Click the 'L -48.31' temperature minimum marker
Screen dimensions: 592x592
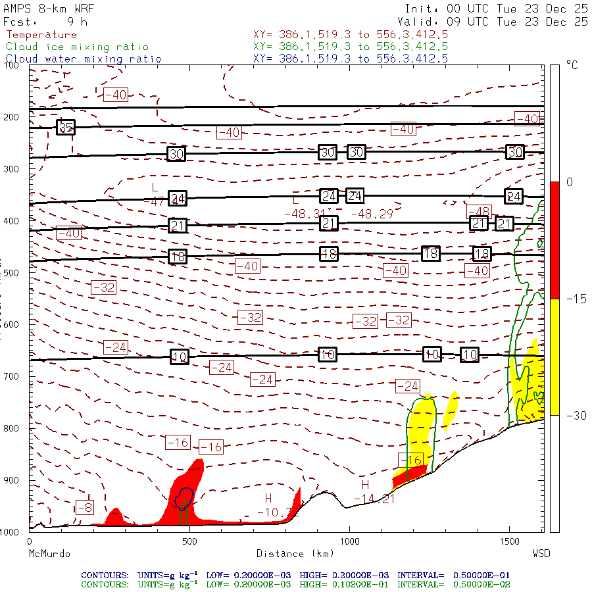(x=303, y=207)
